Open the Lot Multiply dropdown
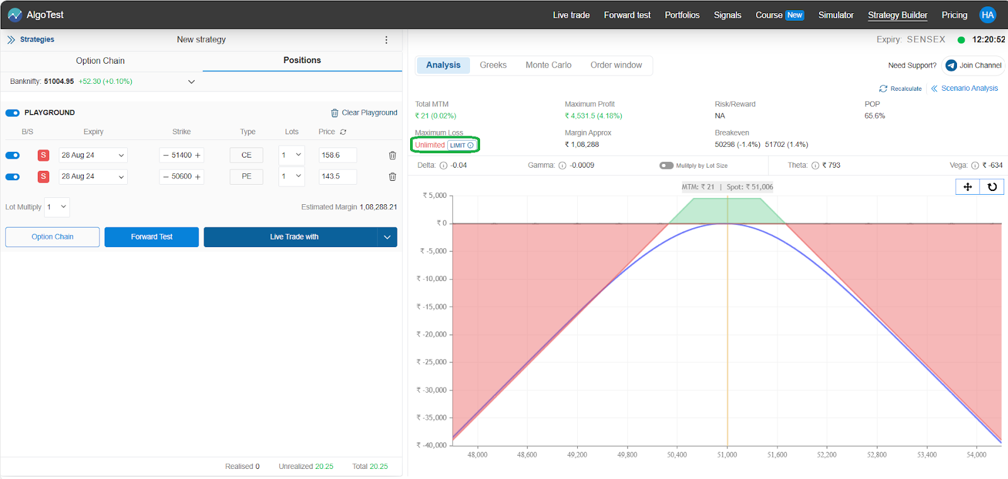 57,207
